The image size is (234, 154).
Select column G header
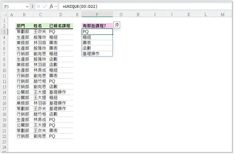pos(121,14)
